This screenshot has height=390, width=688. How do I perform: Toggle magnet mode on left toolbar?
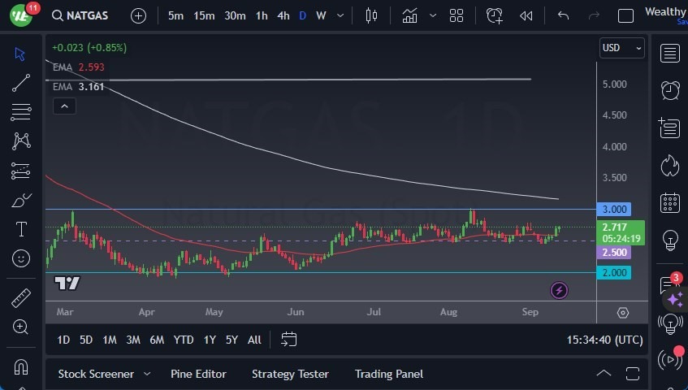pyautogui.click(x=21, y=366)
